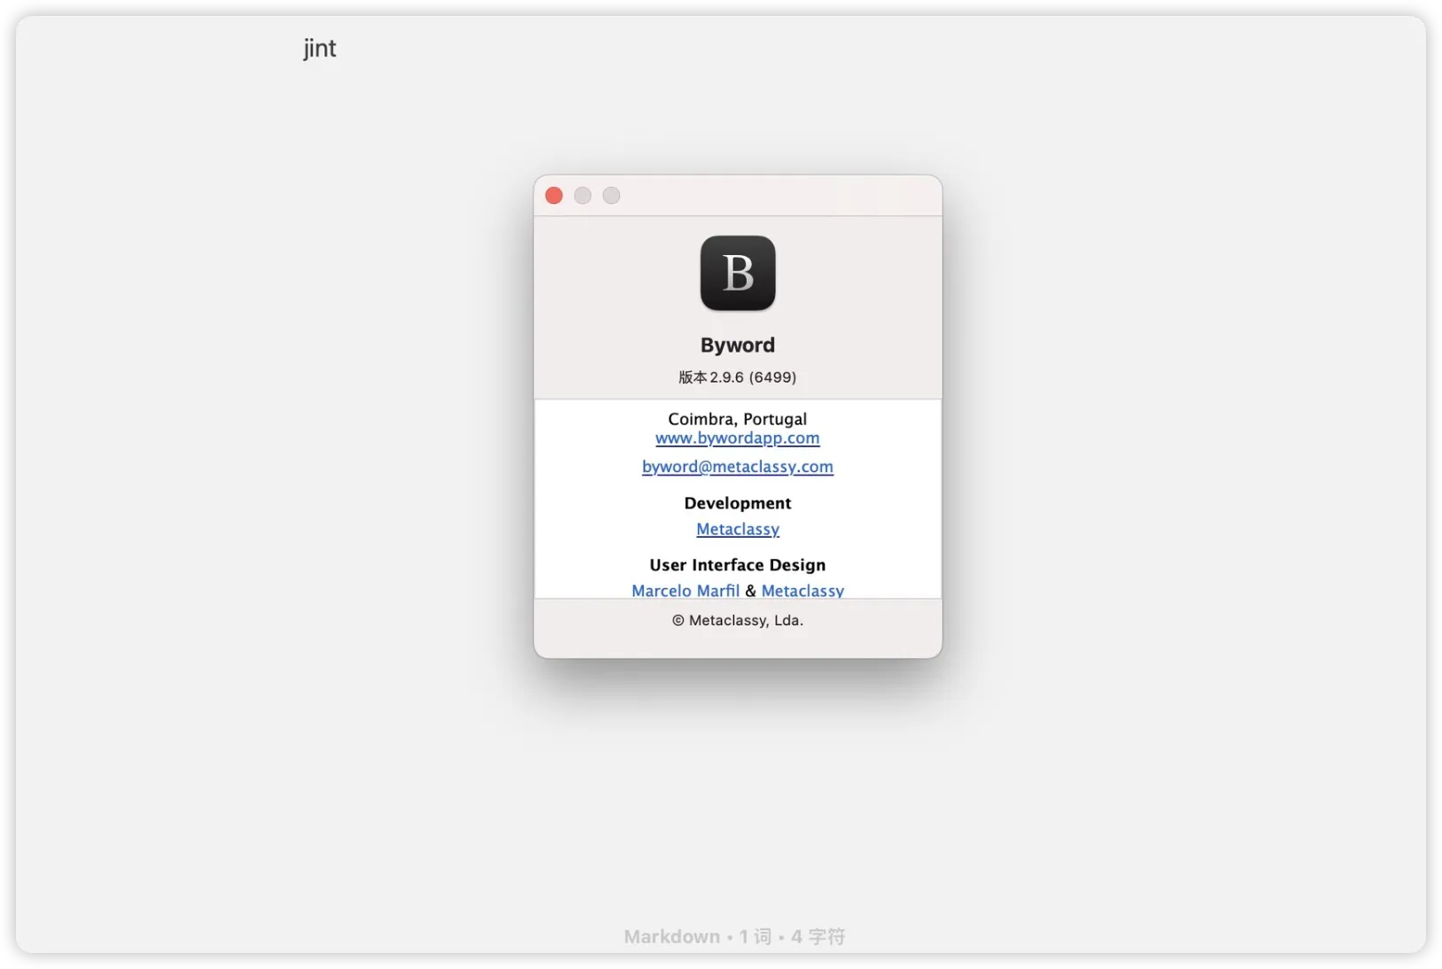The image size is (1442, 969).
Task: Close the Byword about window
Action: [x=554, y=196]
